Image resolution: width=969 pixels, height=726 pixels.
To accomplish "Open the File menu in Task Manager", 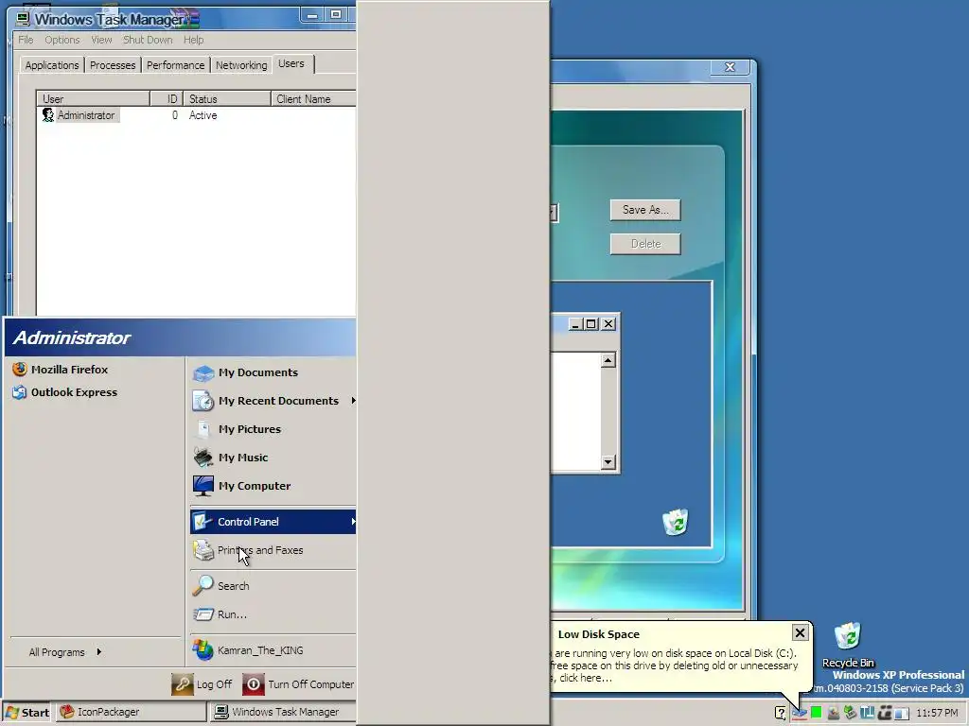I will [26, 40].
